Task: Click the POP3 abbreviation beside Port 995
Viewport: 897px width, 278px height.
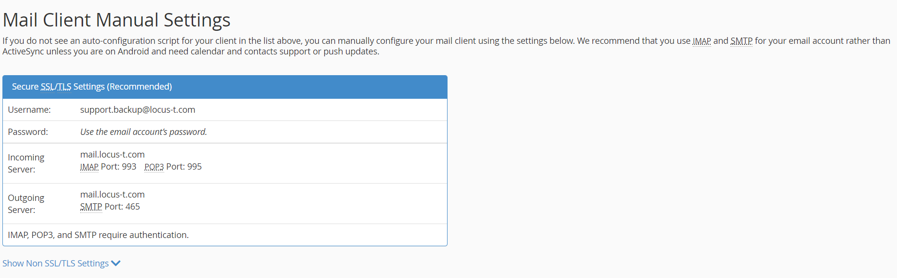Action: pyautogui.click(x=154, y=167)
